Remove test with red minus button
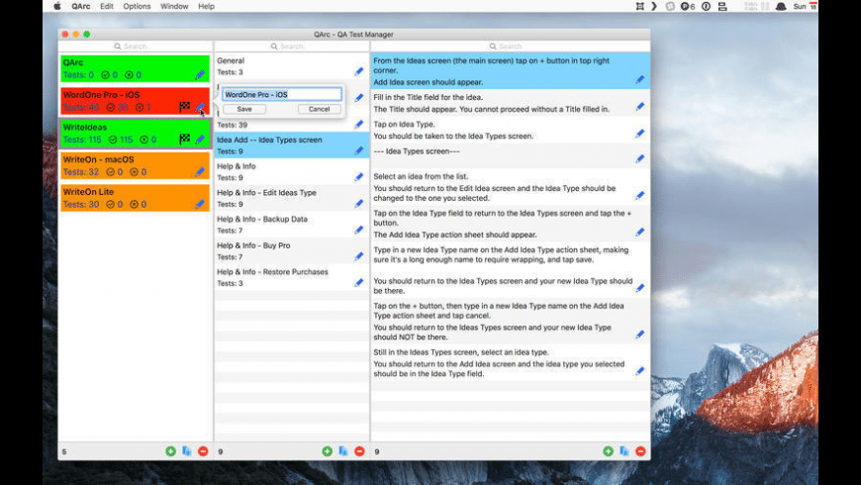The image size is (861, 485). (x=640, y=451)
